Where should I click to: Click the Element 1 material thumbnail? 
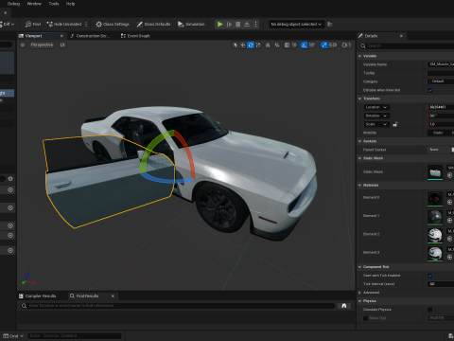(x=435, y=217)
